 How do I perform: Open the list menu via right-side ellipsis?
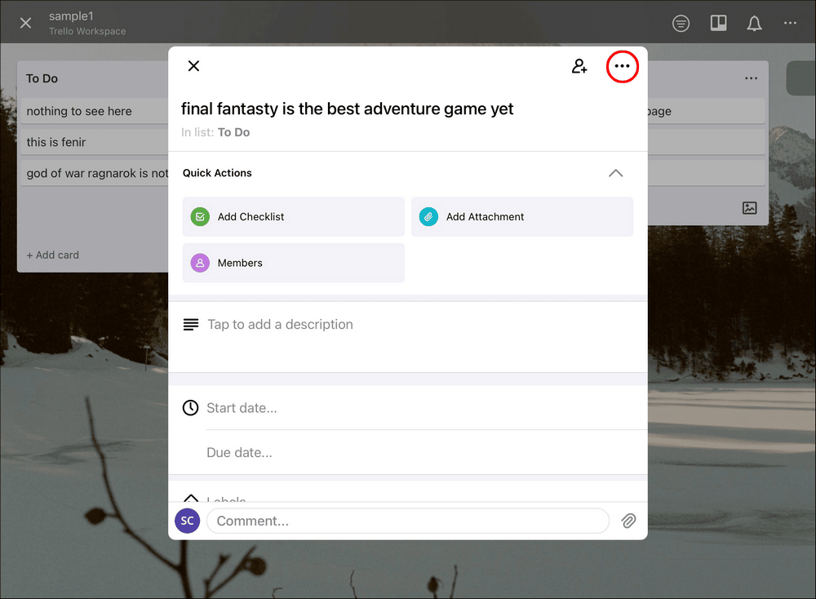click(x=751, y=78)
